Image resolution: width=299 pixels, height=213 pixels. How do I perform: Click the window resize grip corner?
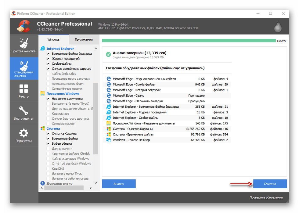point(287,201)
